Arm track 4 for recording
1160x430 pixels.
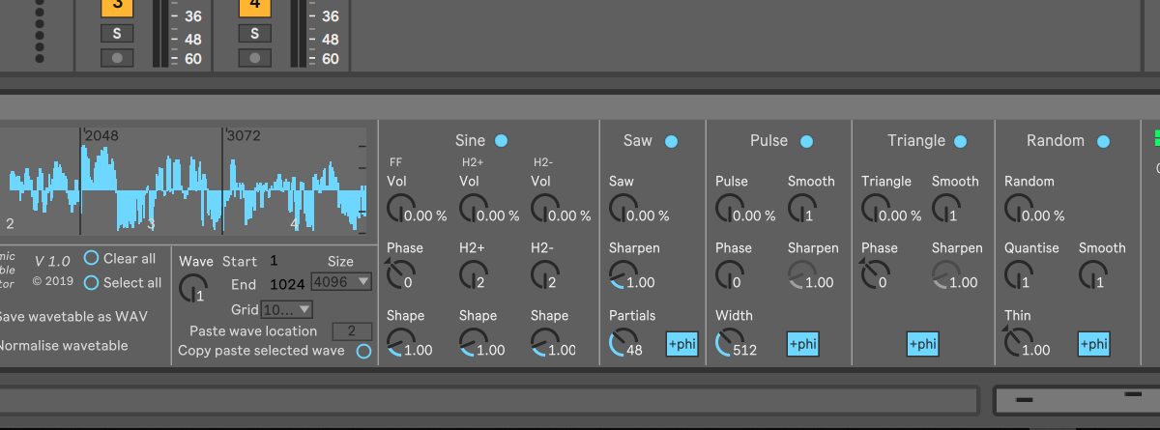click(255, 58)
